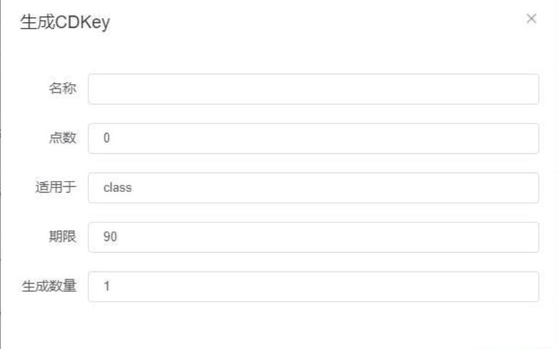
Task: Click into the 期限 input field
Action: tap(313, 238)
